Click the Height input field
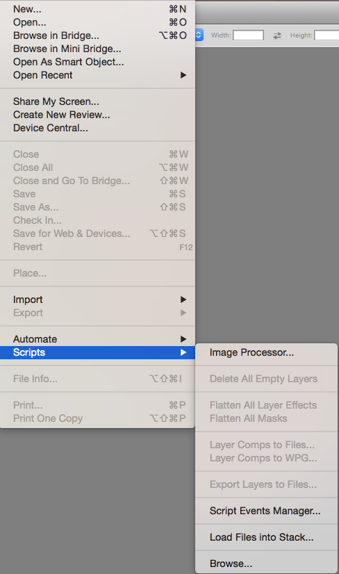This screenshot has width=339, height=574. click(326, 35)
